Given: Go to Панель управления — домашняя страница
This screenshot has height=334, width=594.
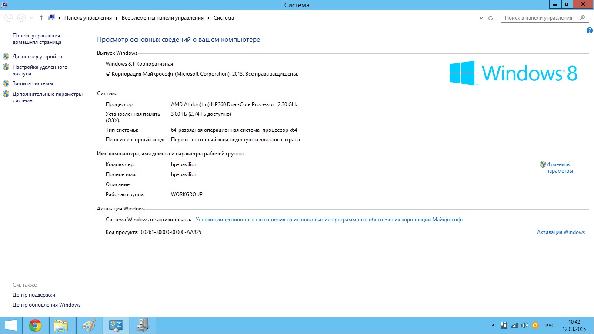Looking at the screenshot, I should [x=40, y=39].
